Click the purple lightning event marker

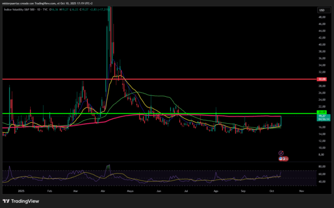point(281,153)
